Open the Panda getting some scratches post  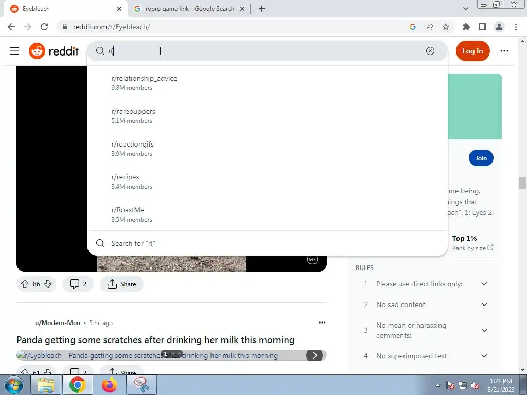point(155,340)
